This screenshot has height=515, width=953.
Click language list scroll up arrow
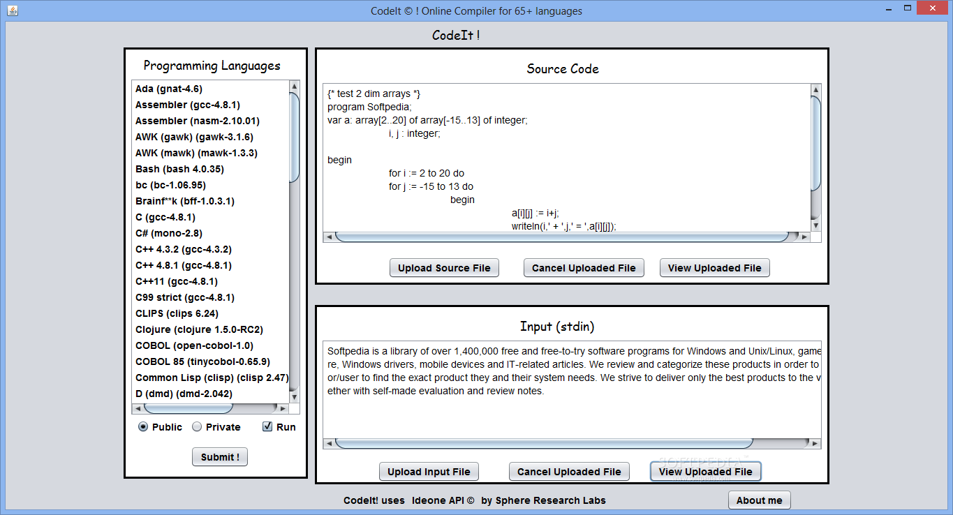tap(294, 87)
